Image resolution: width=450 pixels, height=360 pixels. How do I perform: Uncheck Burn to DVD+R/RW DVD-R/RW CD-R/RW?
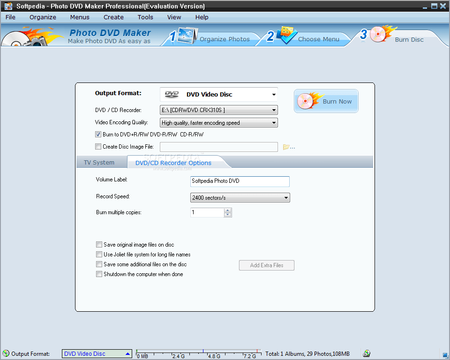[x=98, y=135]
